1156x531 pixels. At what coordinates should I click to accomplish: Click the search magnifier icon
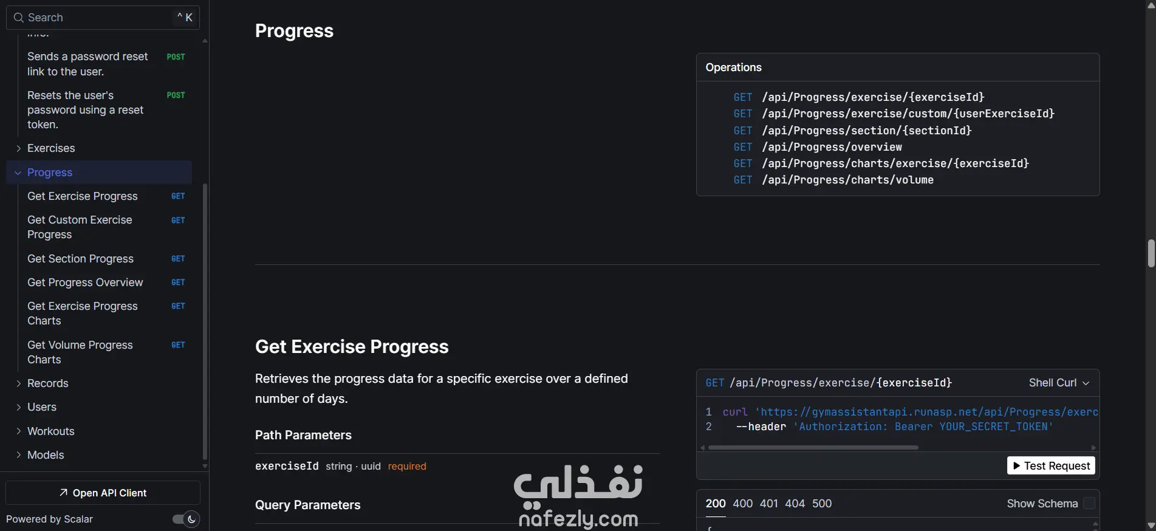pyautogui.click(x=19, y=18)
